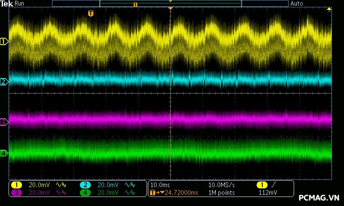Toggle the green channel 4 badge

[x=86, y=193]
